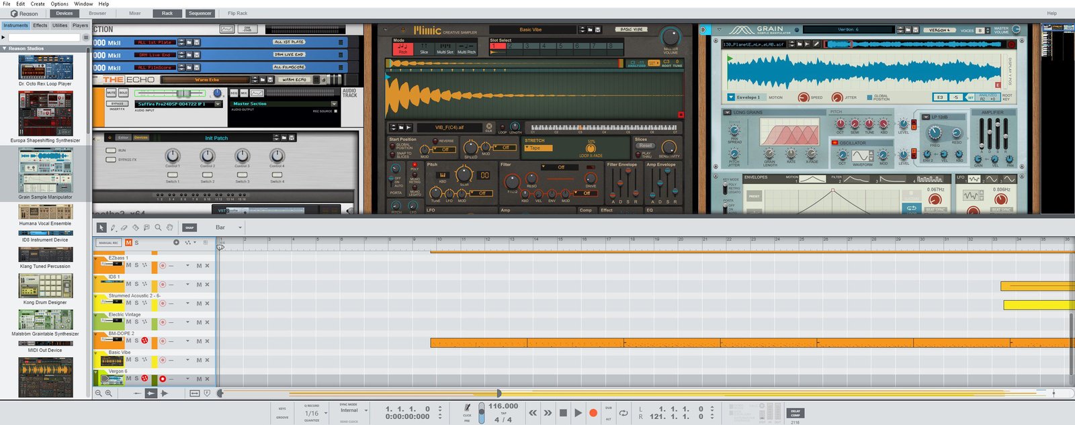The width and height of the screenshot is (1075, 425).
Task: Select the Eraser tool in sequencer toolbar
Action: click(x=124, y=228)
